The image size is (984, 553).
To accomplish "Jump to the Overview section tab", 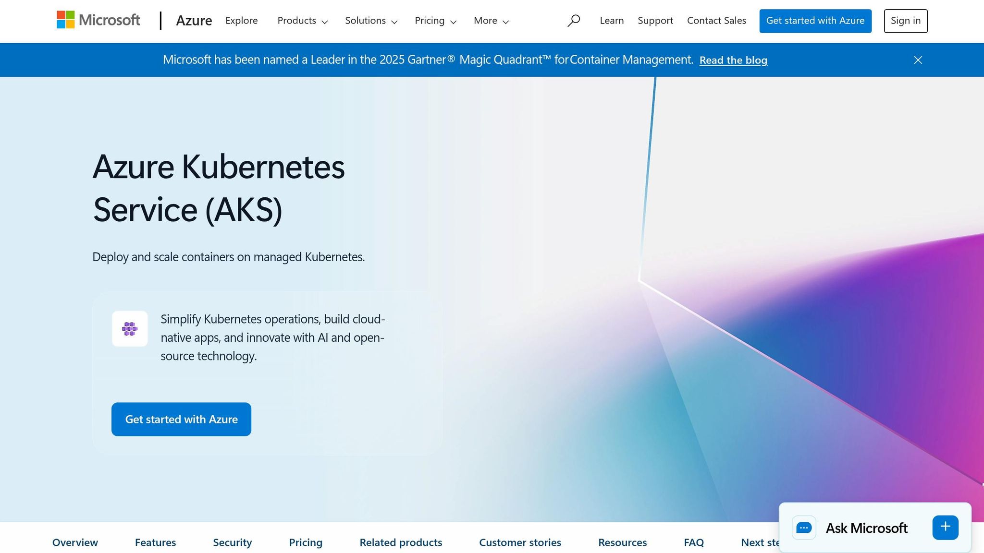I will [75, 542].
